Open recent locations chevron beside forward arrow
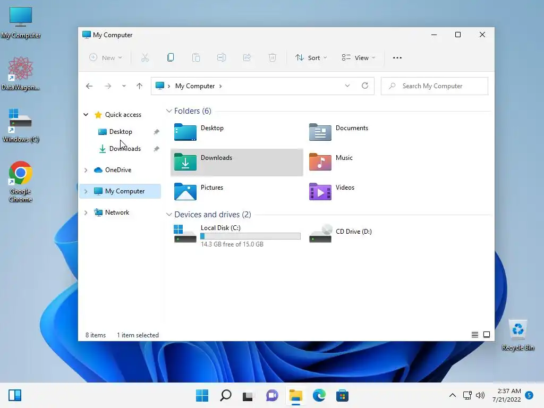544x408 pixels. (124, 86)
